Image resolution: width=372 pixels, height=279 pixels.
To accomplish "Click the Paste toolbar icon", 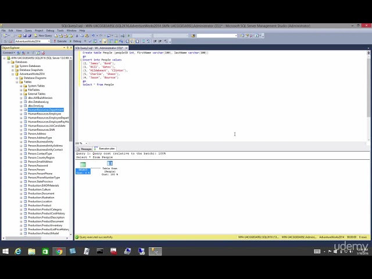I will pos(87,35).
